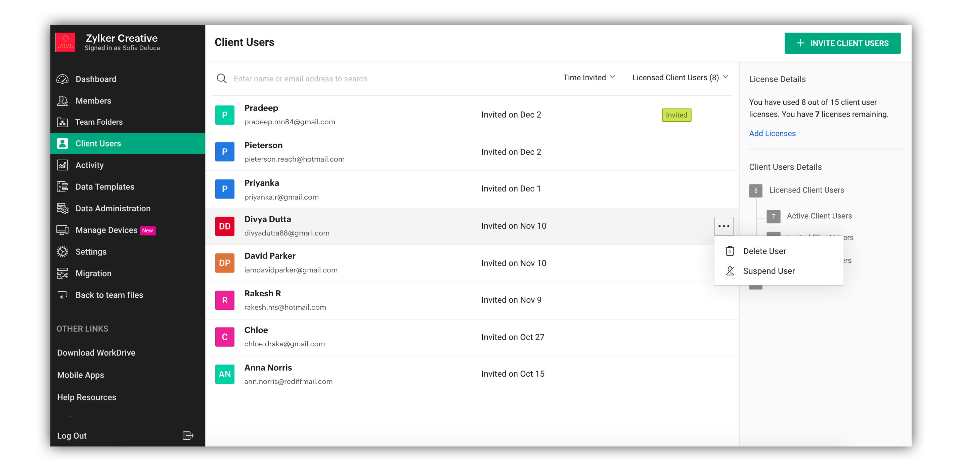The width and height of the screenshot is (962, 471).
Task: Click the Settings gear icon
Action: 62,252
